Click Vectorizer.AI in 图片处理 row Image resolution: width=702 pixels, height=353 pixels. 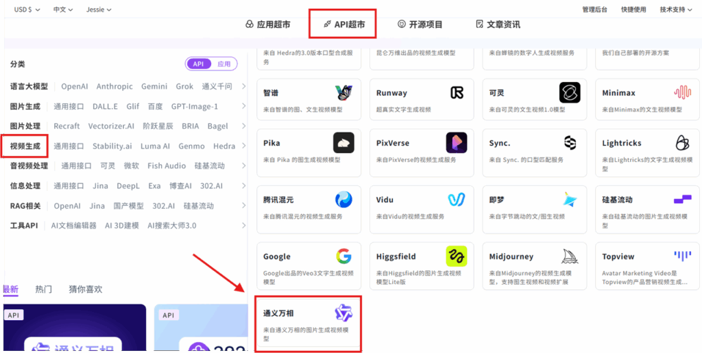111,126
